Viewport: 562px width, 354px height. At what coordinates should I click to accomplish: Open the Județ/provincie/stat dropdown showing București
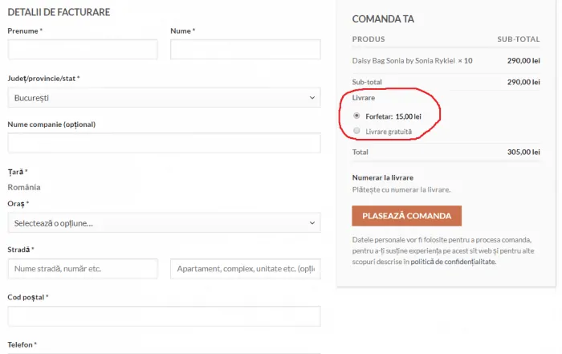click(164, 97)
